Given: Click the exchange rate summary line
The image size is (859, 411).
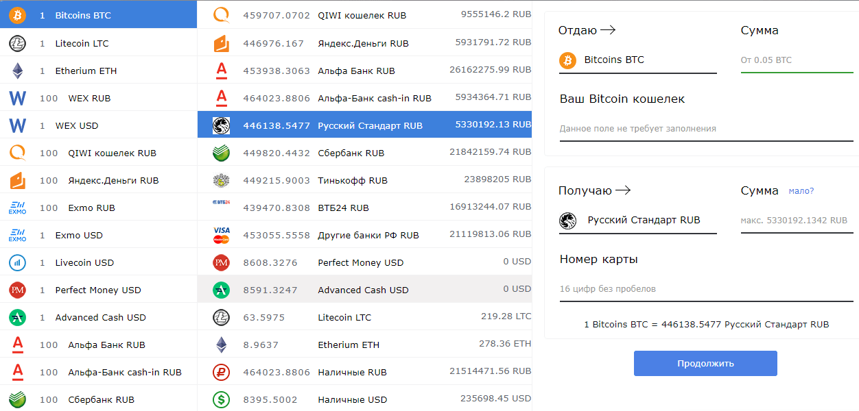Looking at the screenshot, I should click(706, 324).
